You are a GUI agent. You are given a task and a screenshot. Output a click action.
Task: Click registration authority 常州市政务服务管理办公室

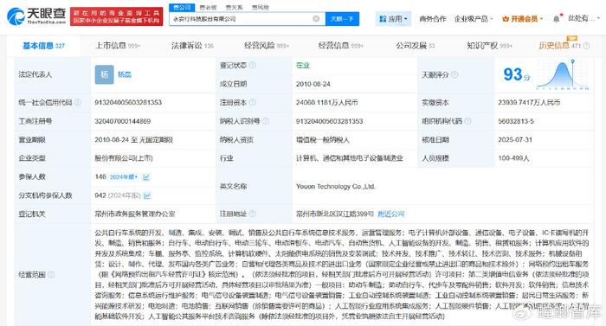point(135,214)
